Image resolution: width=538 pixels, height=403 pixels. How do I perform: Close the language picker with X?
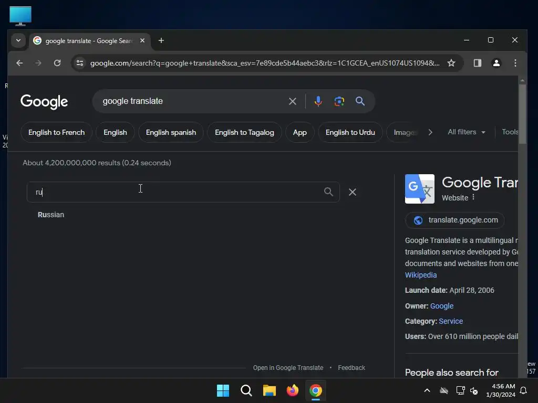353,192
